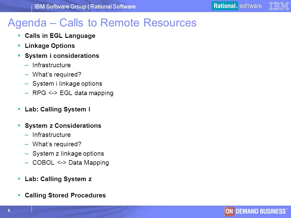
Task: Click 'RPG <-> EGL data mapping' item
Action: coord(73,93)
